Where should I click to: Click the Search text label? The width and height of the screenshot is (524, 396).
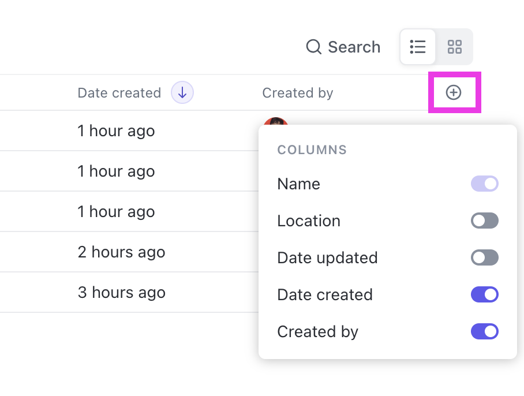click(354, 47)
